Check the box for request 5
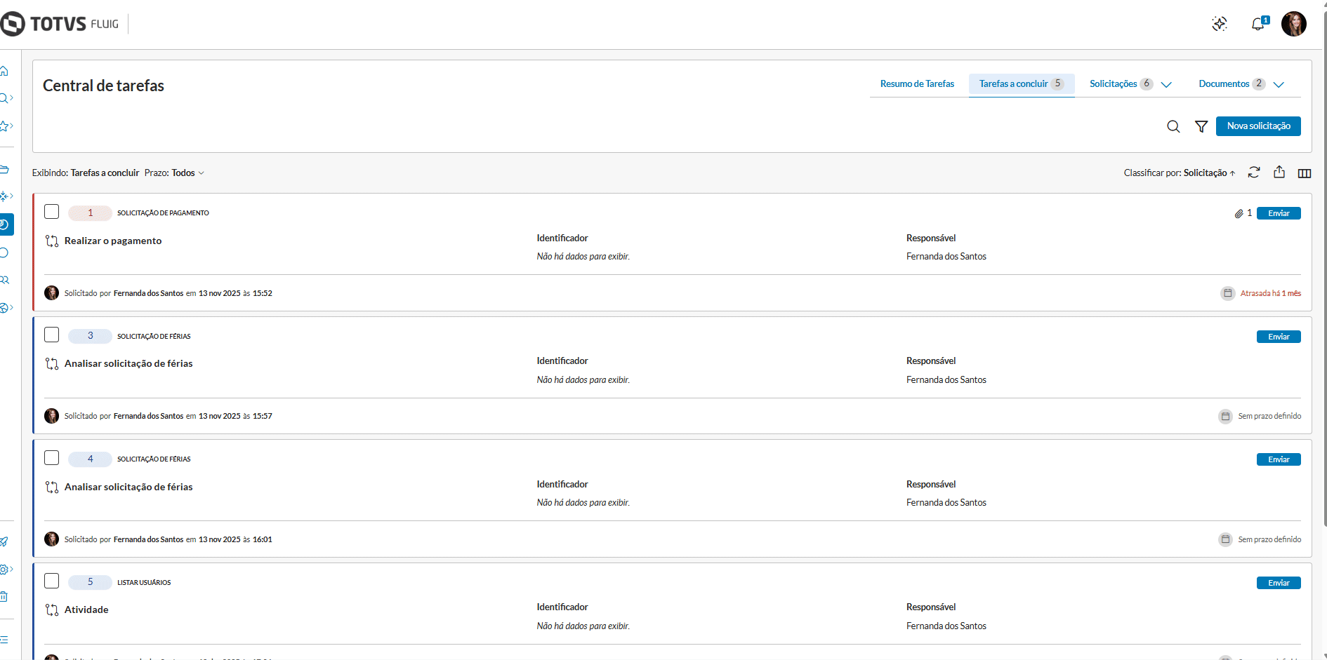 coord(52,581)
